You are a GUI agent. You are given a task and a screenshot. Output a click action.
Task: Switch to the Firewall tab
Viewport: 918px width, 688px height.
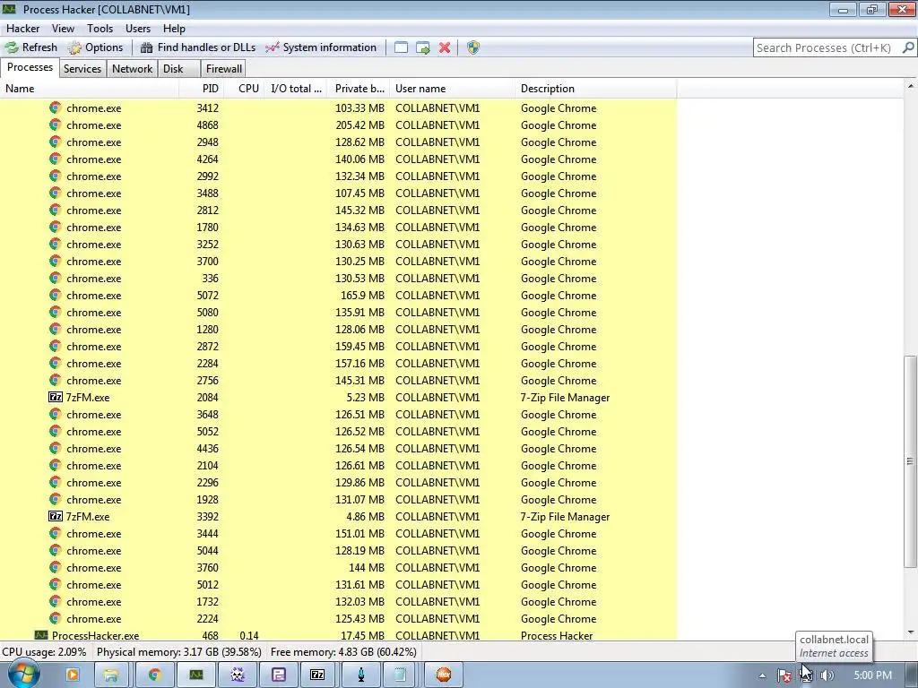coord(223,68)
